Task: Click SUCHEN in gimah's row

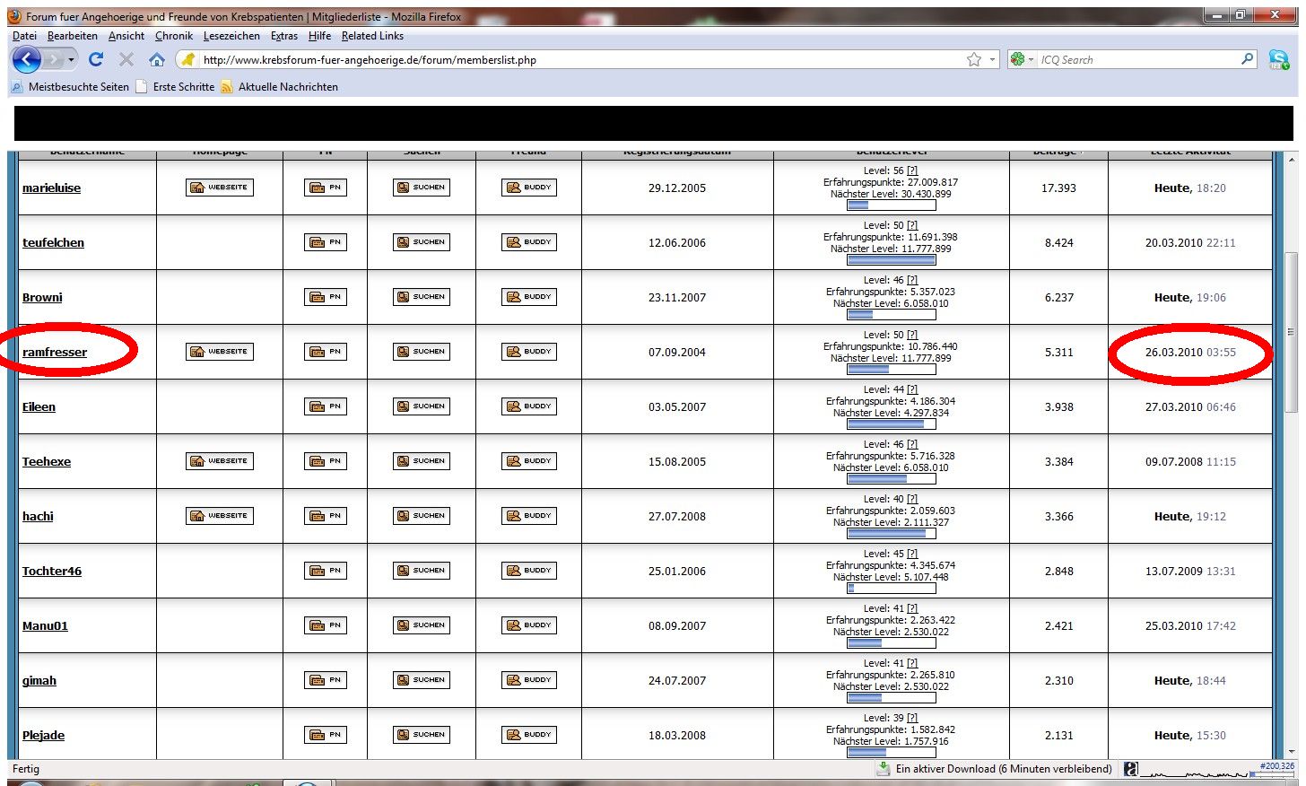Action: pyautogui.click(x=421, y=680)
